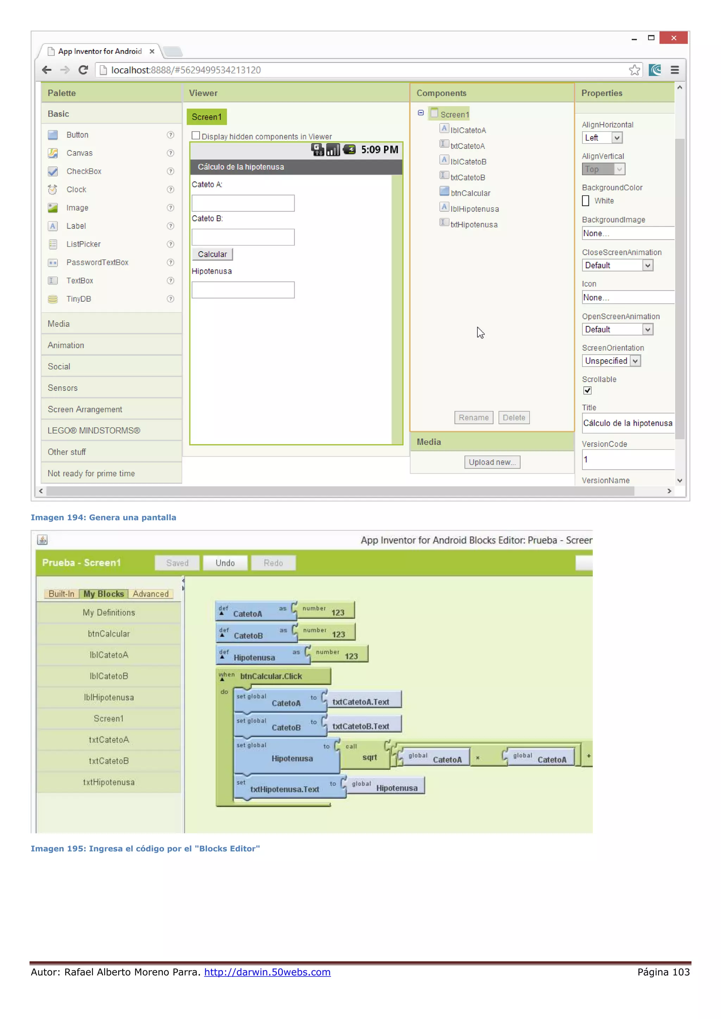721x1019 pixels.
Task: Toggle Display hidden components in Viewer
Action: (196, 135)
